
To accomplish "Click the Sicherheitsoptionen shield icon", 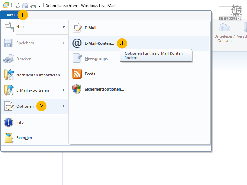I will click(77, 89).
